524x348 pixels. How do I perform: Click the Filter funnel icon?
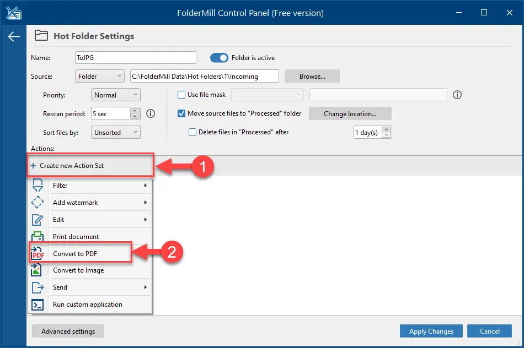[38, 185]
